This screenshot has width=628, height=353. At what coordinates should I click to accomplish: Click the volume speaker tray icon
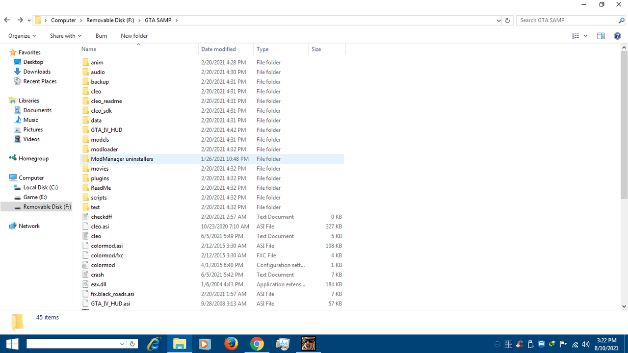[x=585, y=344]
